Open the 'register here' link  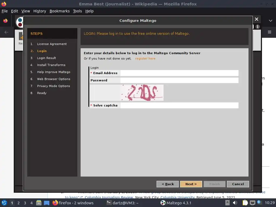[x=145, y=58]
